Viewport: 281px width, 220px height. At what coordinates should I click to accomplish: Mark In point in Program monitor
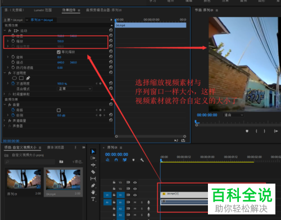(256, 131)
